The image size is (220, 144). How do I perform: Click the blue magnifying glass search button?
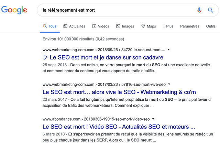coord(210,10)
